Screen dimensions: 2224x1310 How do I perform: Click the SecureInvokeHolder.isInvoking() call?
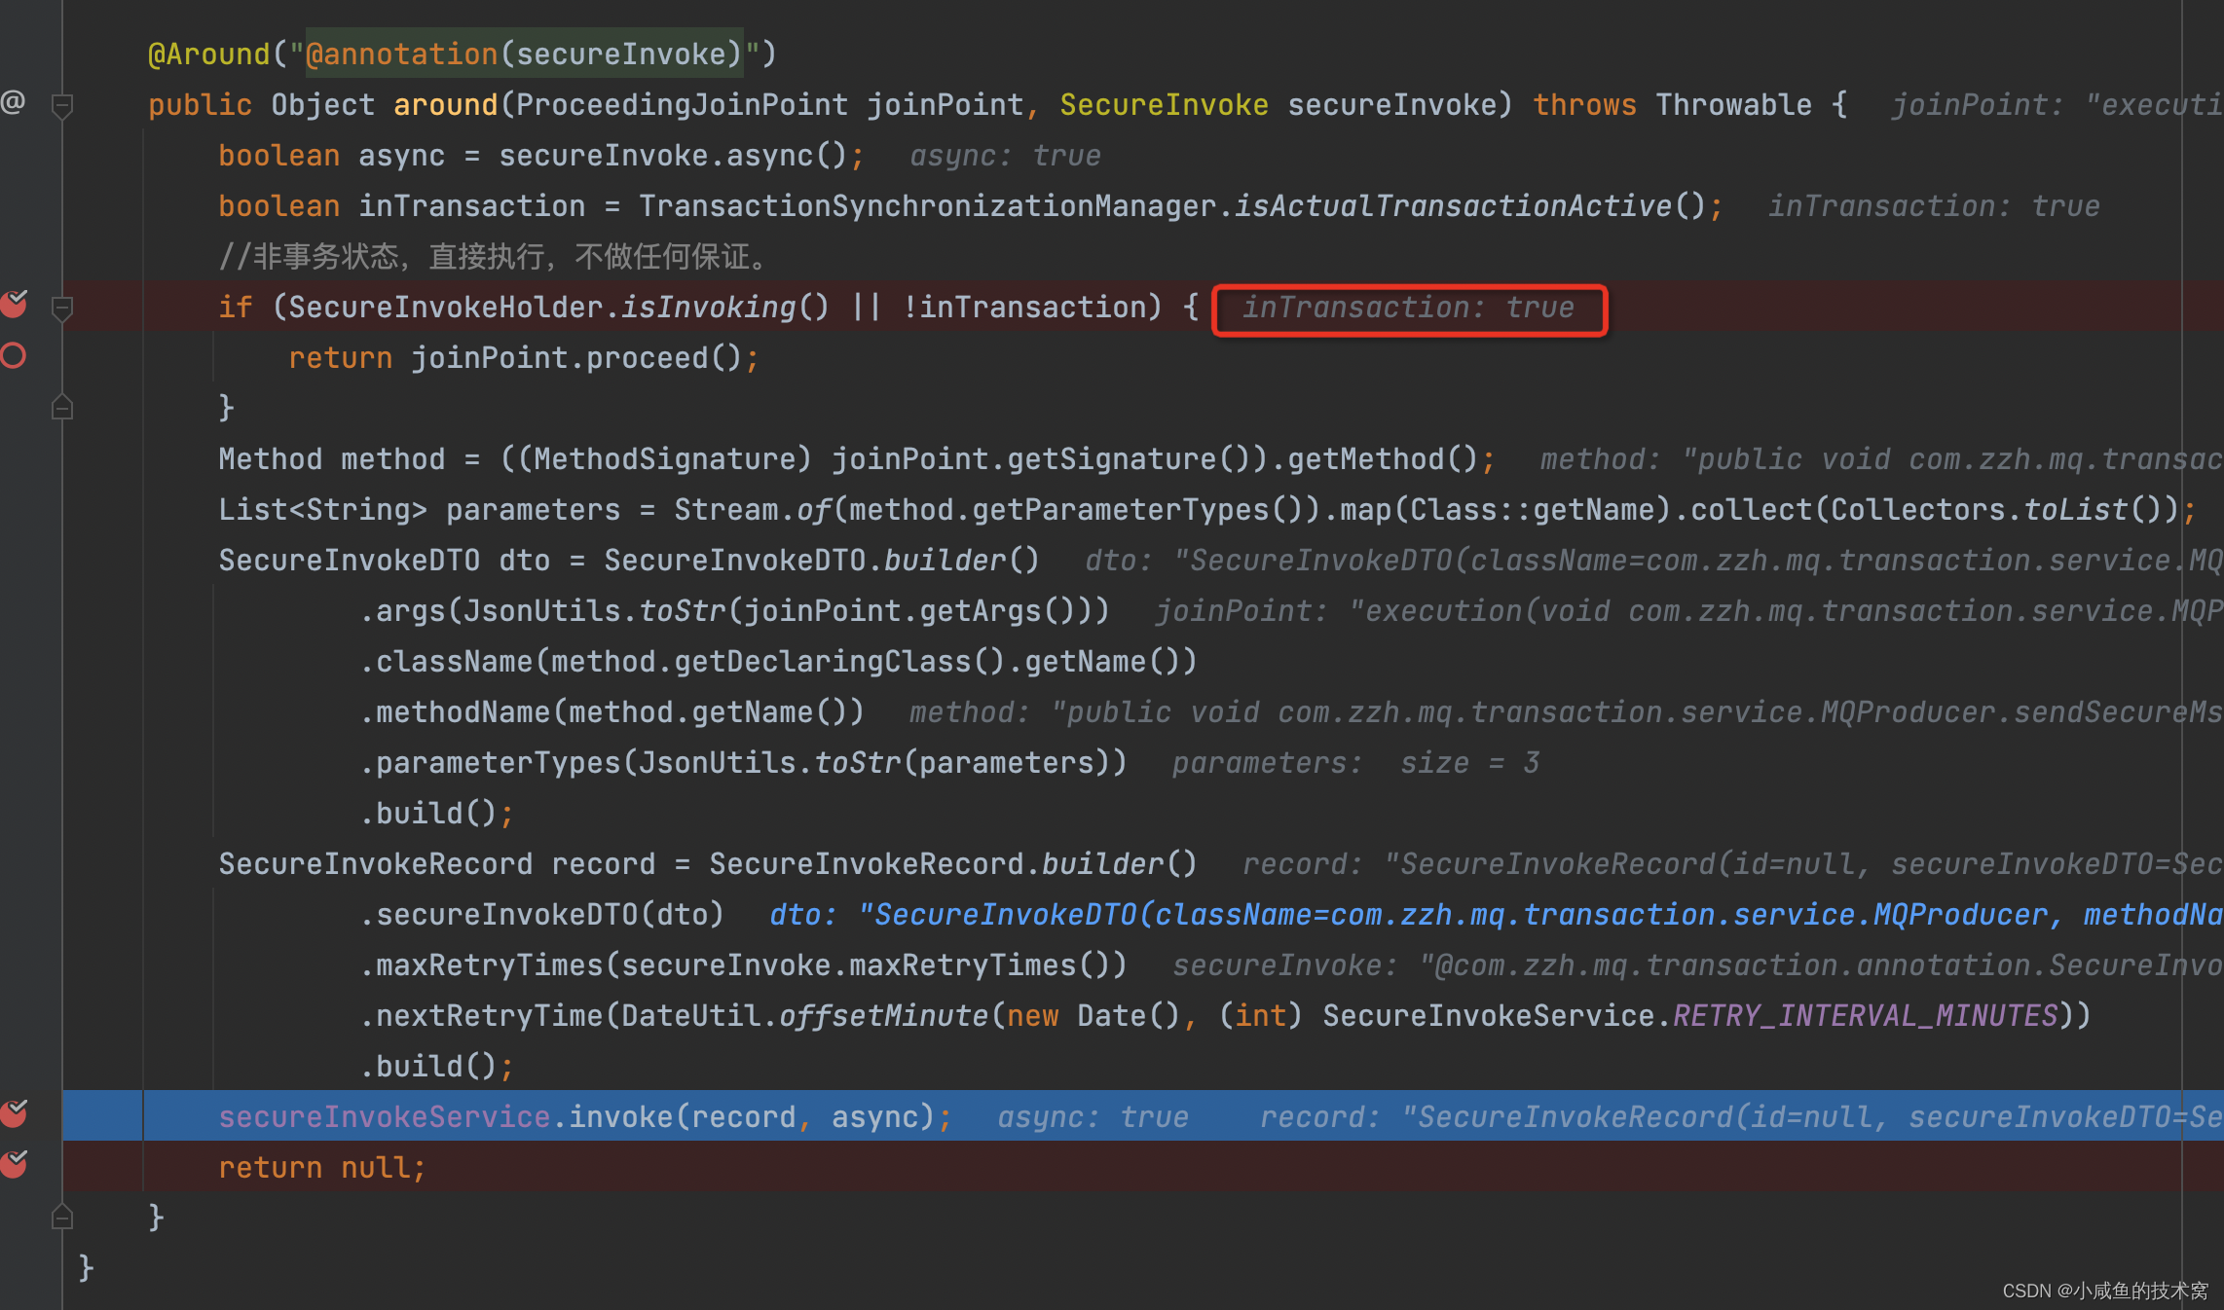559,308
